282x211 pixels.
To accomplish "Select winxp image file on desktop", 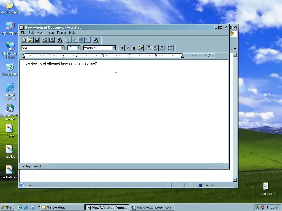I will (10, 131).
